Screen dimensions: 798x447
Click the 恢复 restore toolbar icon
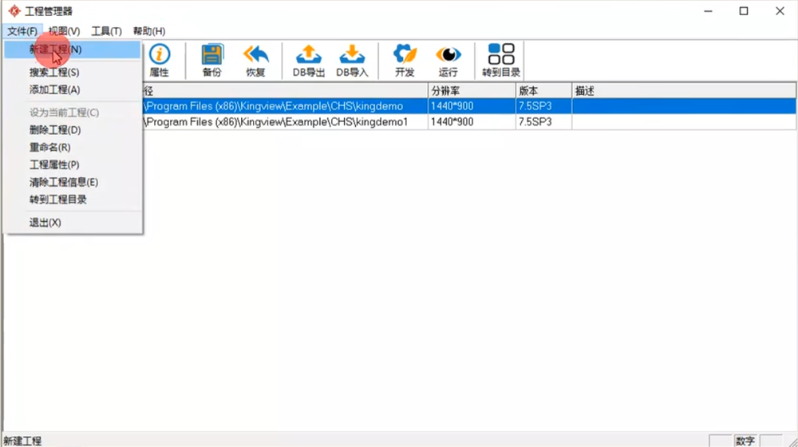pos(255,60)
